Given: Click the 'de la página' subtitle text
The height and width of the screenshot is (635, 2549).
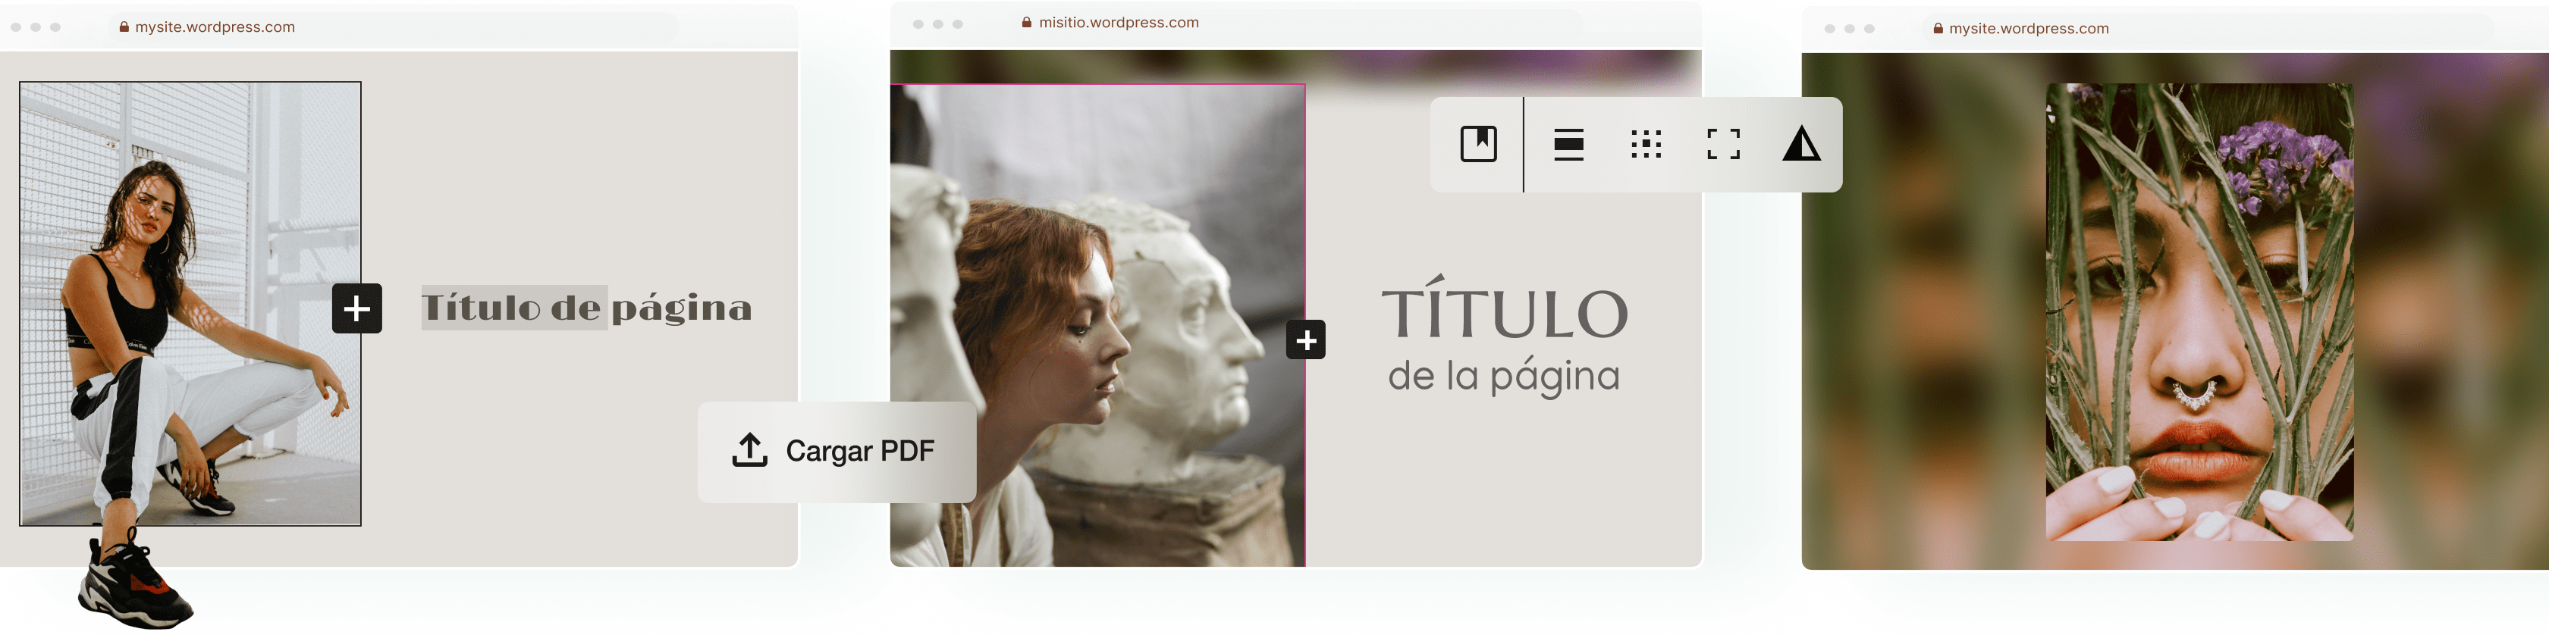Looking at the screenshot, I should [x=1503, y=376].
